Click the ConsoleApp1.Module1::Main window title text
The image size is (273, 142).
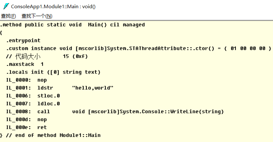pos(53,6)
